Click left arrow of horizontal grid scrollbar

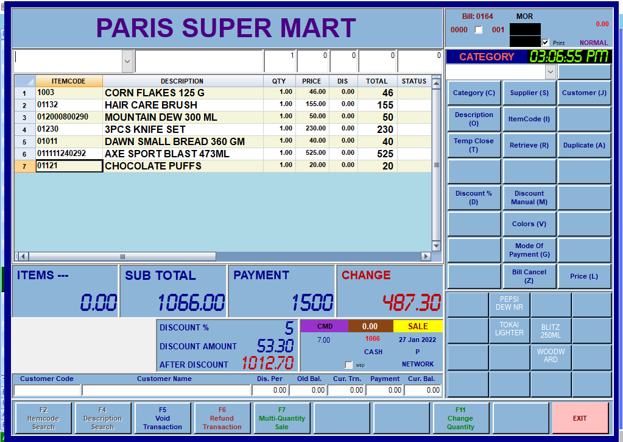(18, 257)
